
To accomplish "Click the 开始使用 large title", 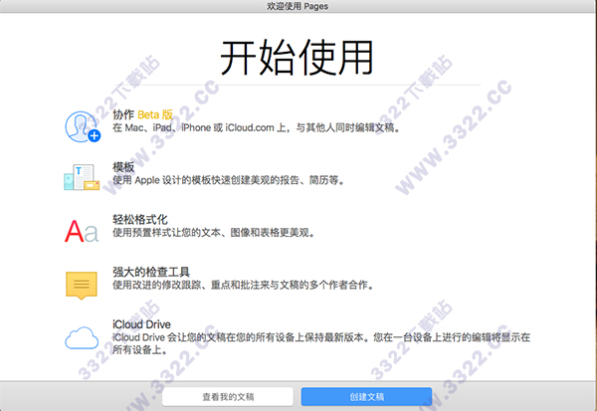I will pyautogui.click(x=297, y=58).
